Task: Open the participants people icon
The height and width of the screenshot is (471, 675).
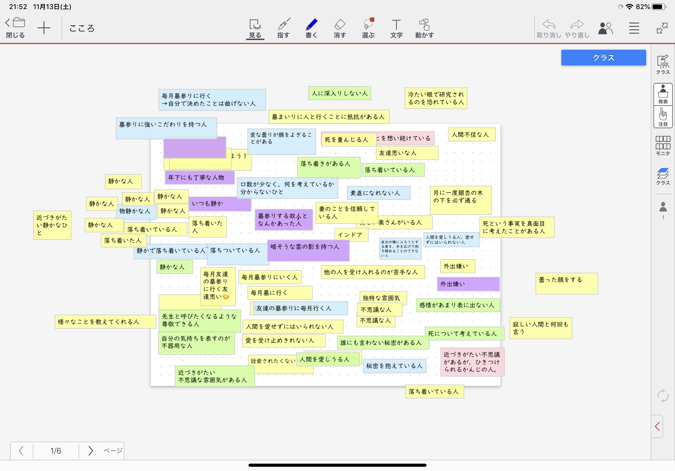Action: pyautogui.click(x=605, y=28)
